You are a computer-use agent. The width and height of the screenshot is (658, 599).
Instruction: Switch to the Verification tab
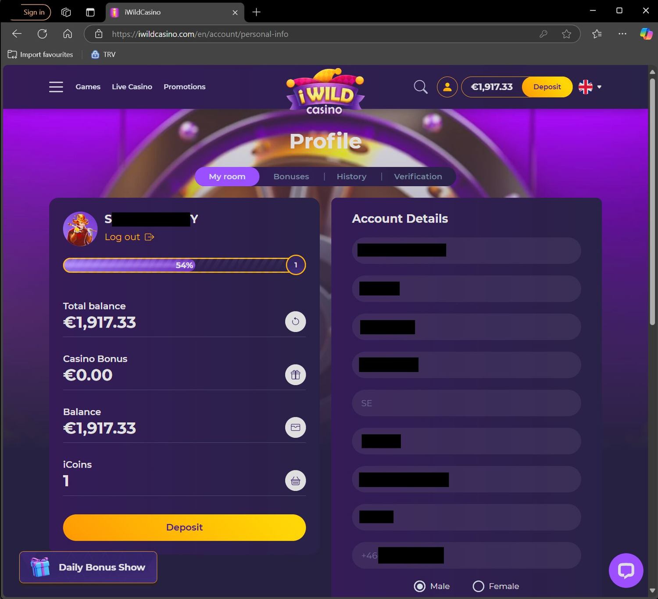pos(418,177)
